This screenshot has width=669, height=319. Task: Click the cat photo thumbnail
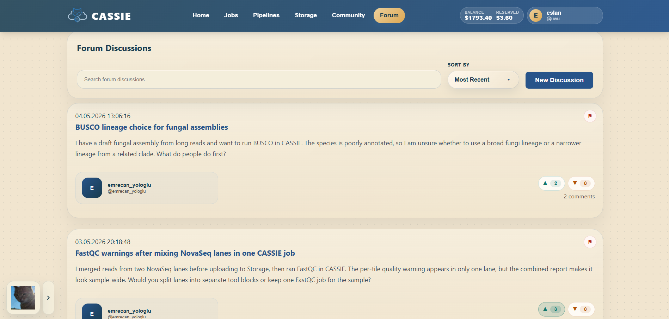(23, 298)
